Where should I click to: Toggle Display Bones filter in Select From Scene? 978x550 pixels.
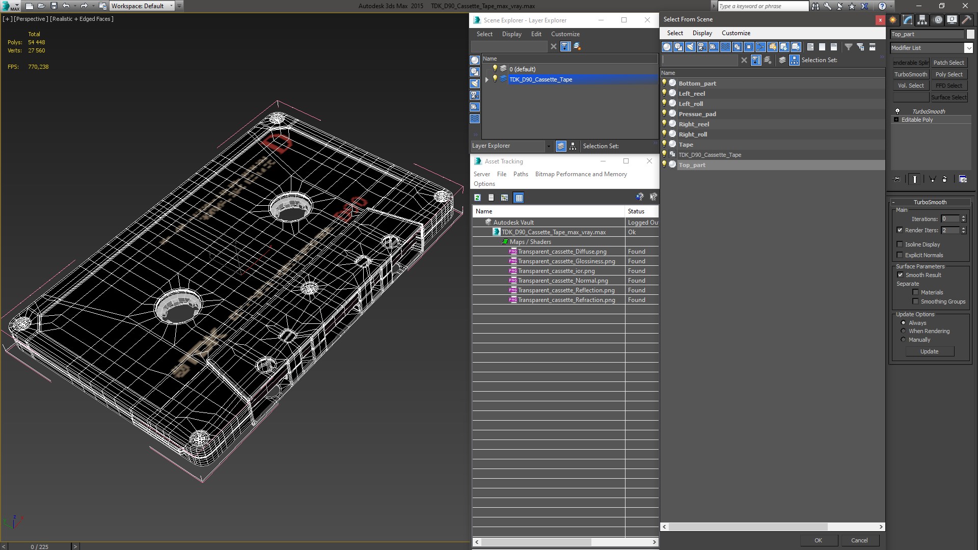click(x=760, y=47)
